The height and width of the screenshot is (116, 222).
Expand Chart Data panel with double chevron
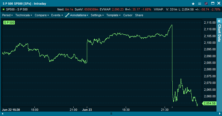pos(219,21)
